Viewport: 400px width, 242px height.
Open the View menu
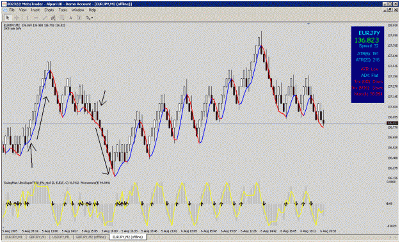[x=23, y=10]
